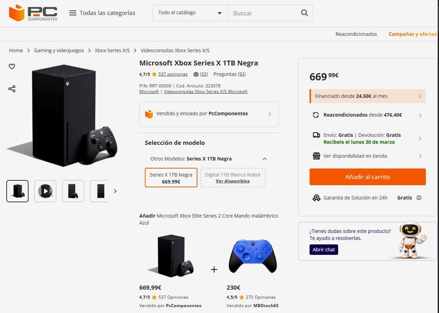Collapse the 'Otros Modelos' section chevron
Viewport: 439px width, 313px height.
265,159
